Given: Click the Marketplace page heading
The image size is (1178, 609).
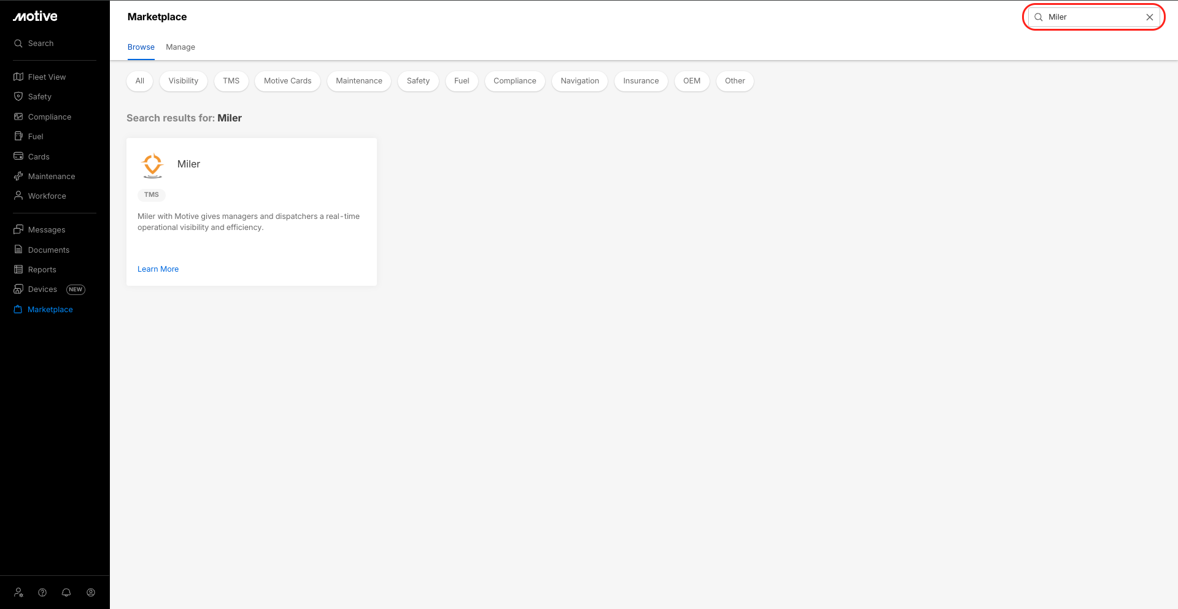Looking at the screenshot, I should pyautogui.click(x=157, y=17).
